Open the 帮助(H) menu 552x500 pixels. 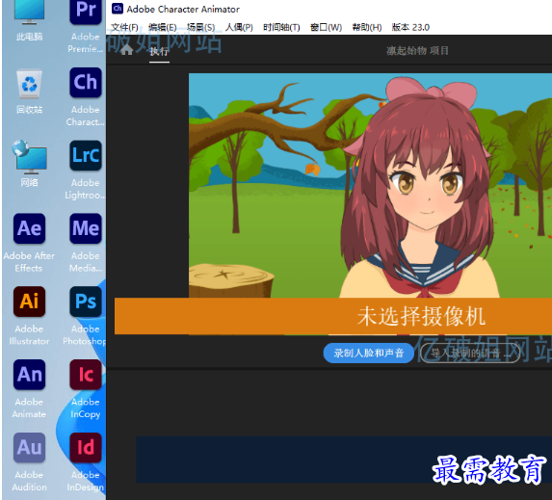click(367, 27)
